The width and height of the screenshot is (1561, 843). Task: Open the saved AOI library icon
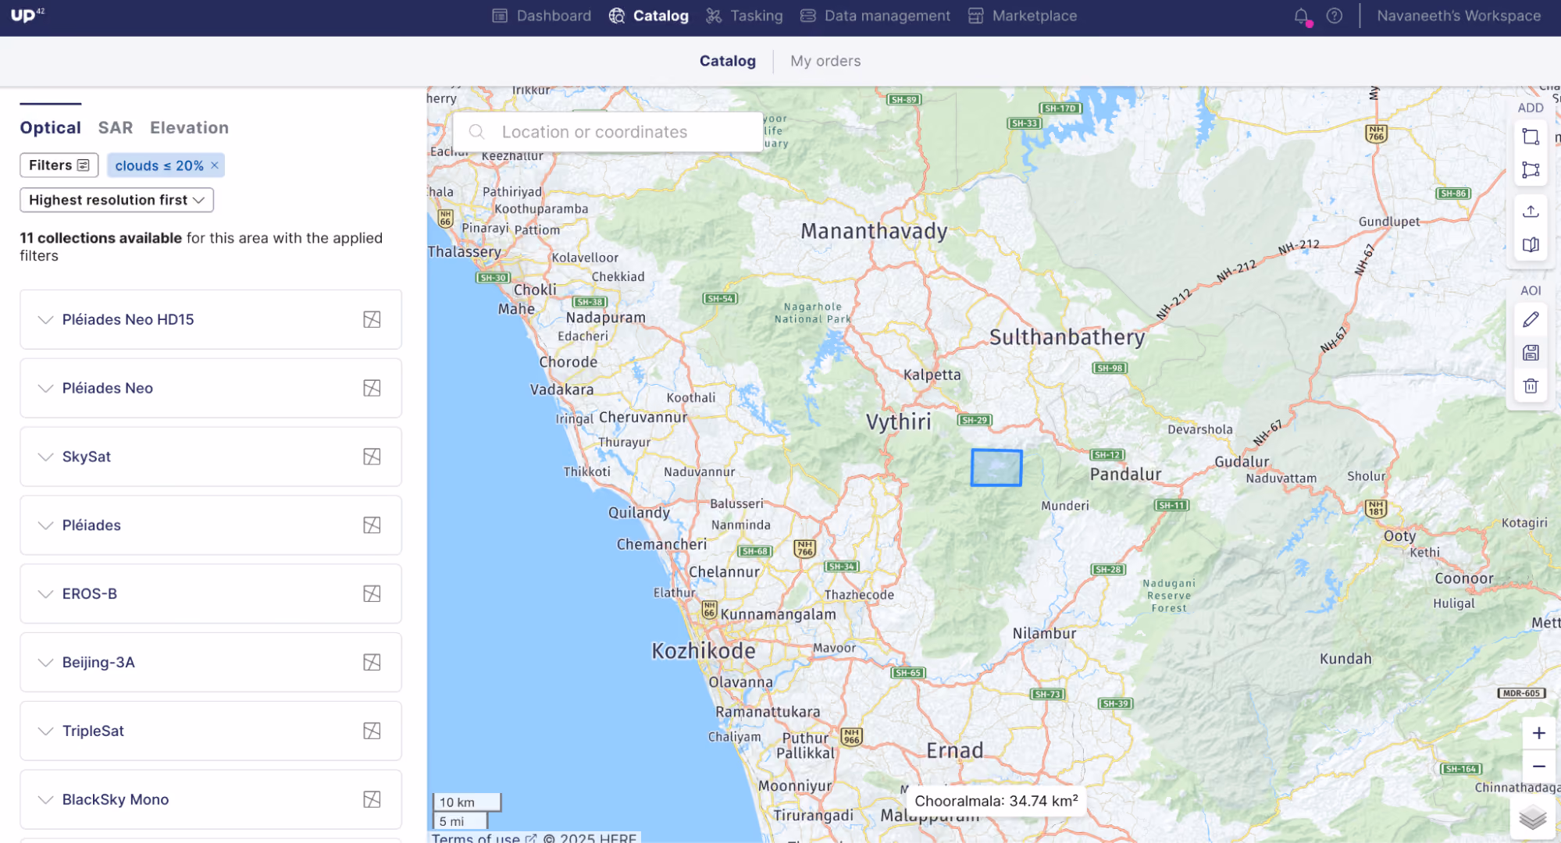[x=1531, y=245]
